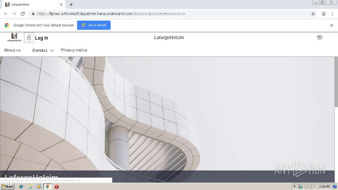Click the Log in link
The width and height of the screenshot is (338, 190).
41,38
